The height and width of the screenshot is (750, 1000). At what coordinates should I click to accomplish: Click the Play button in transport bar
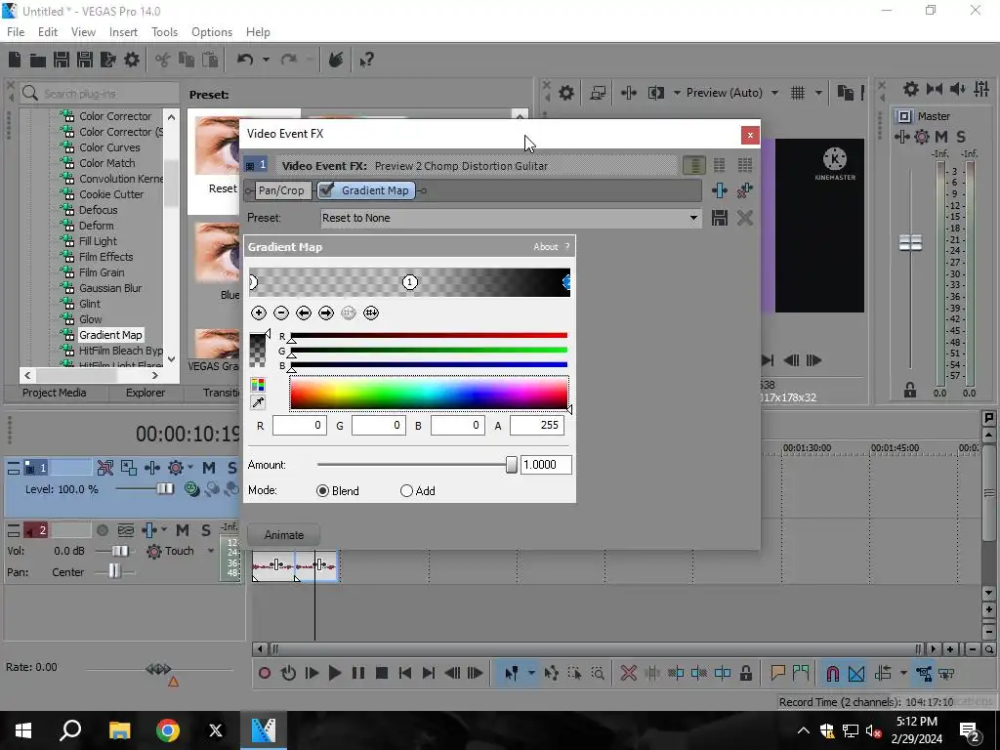tap(334, 673)
